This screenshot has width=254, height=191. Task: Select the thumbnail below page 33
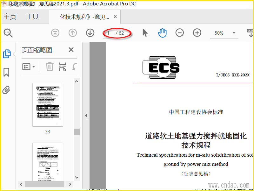[48, 162]
